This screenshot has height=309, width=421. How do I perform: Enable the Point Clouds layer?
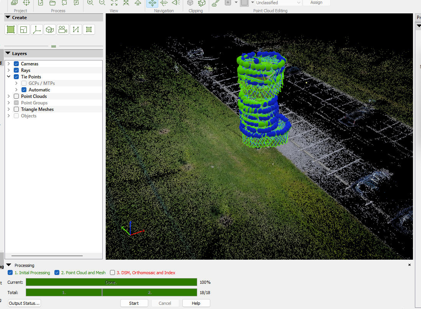tap(16, 96)
